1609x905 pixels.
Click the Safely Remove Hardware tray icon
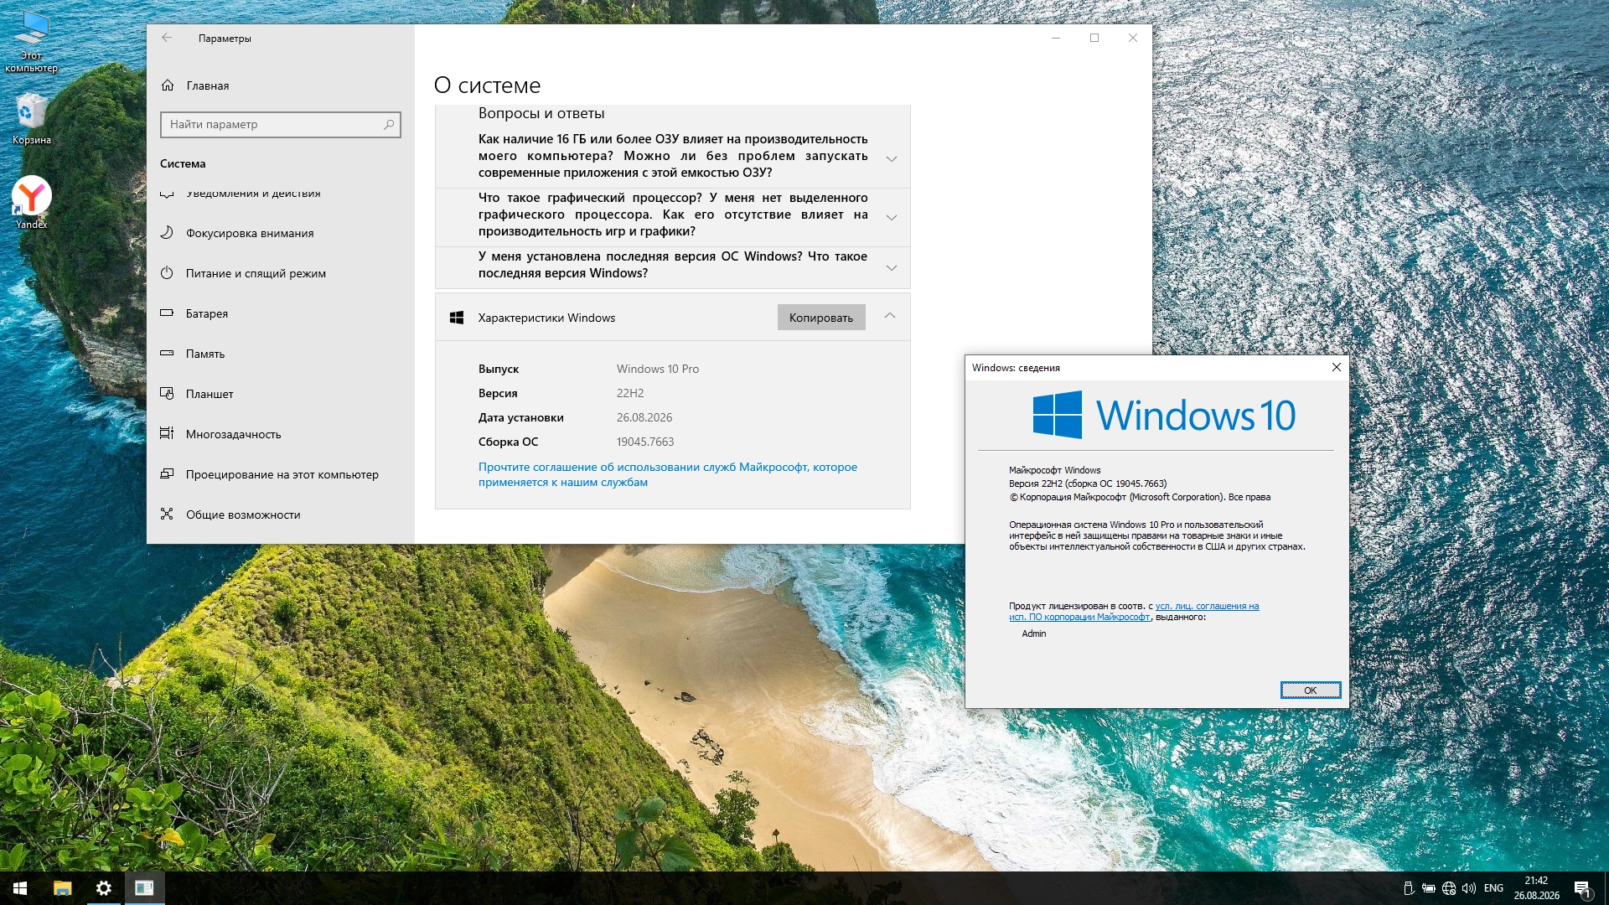pos(1409,888)
